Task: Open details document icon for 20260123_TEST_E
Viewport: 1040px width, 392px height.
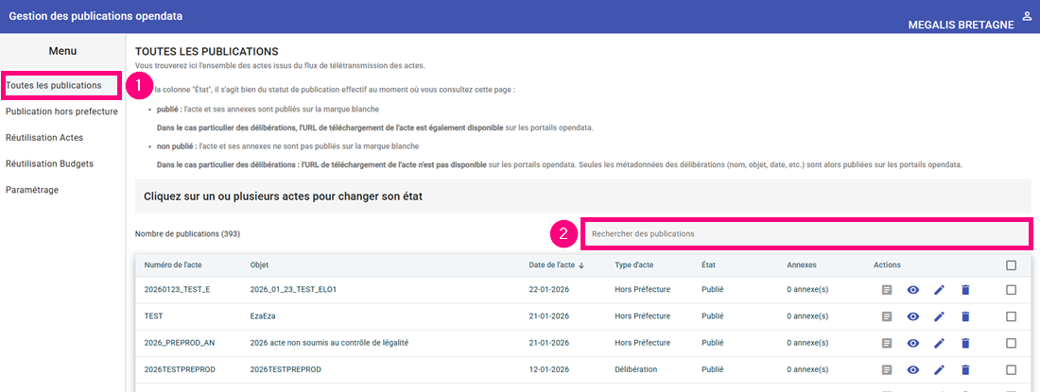Action: (887, 290)
